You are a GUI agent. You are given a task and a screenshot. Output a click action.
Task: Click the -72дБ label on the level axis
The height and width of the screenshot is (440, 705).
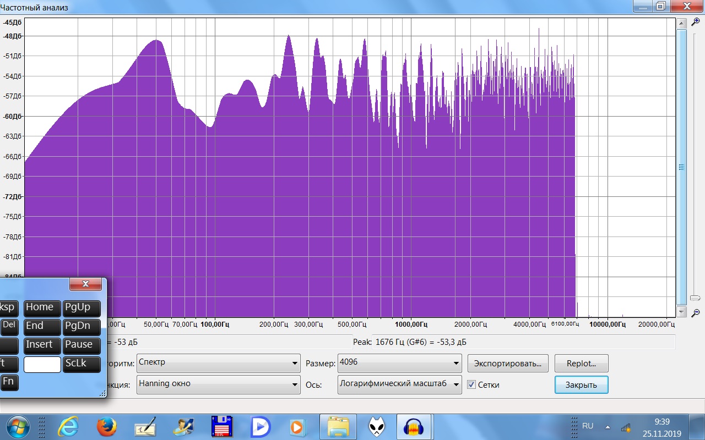pos(12,196)
